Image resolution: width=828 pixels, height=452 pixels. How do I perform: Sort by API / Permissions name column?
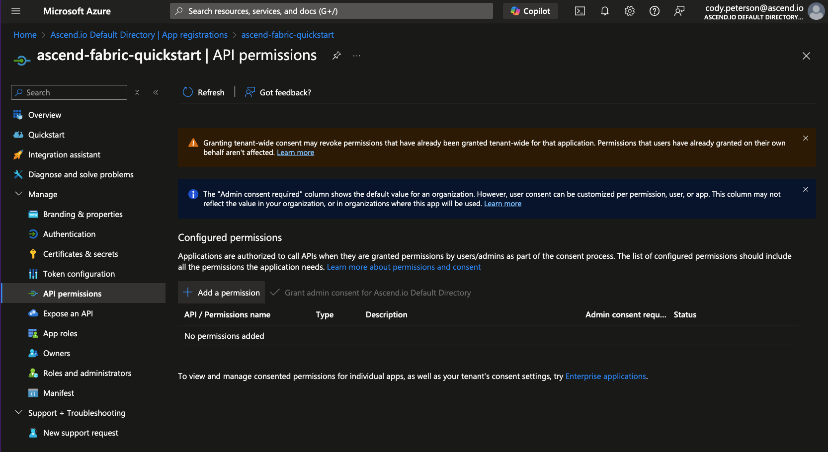(227, 314)
